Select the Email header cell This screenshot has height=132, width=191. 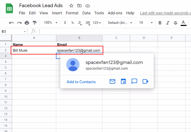coord(79,44)
